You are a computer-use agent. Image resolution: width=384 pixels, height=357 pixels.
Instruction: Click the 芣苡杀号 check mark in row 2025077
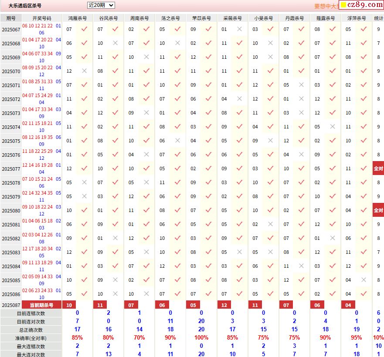click(208, 168)
